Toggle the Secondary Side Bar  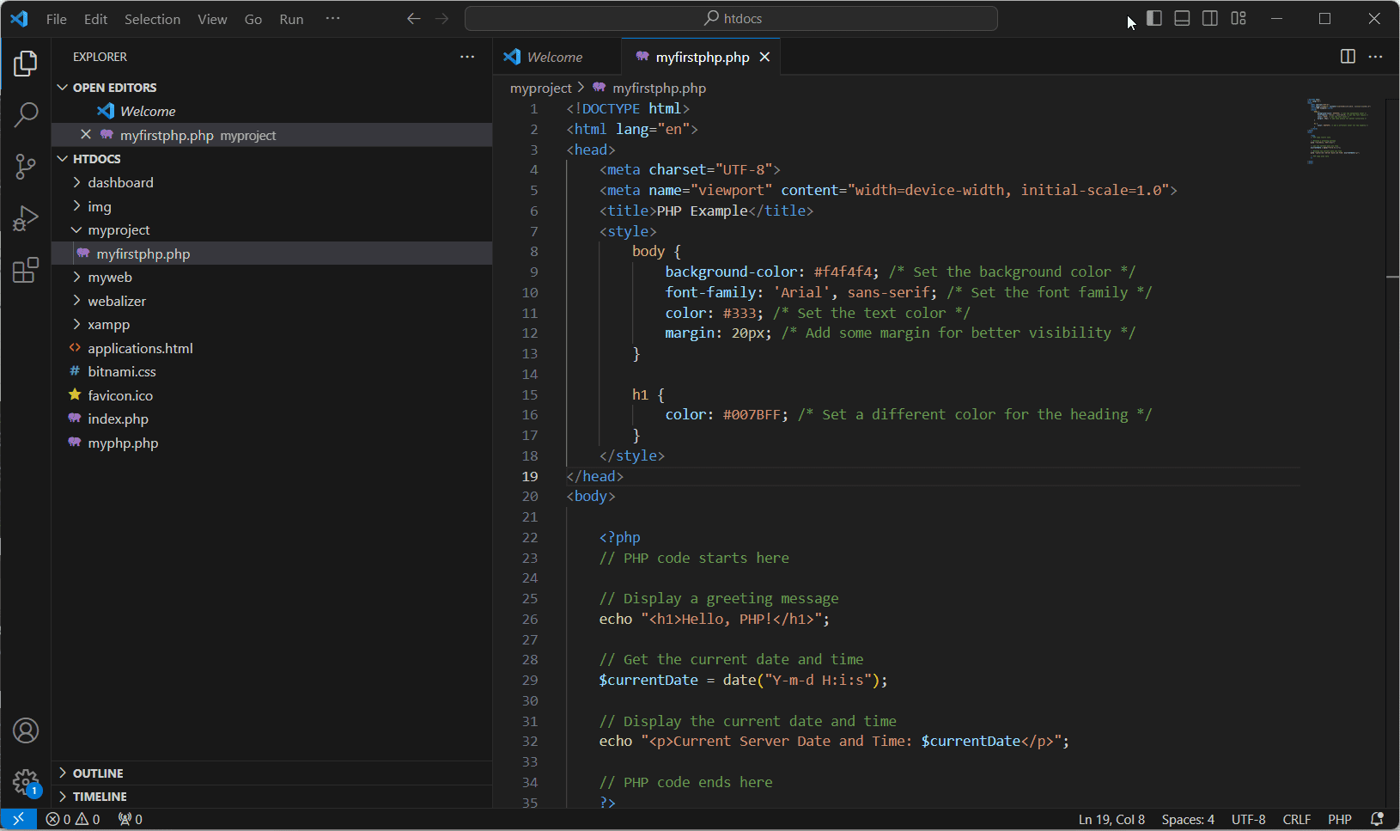1210,17
